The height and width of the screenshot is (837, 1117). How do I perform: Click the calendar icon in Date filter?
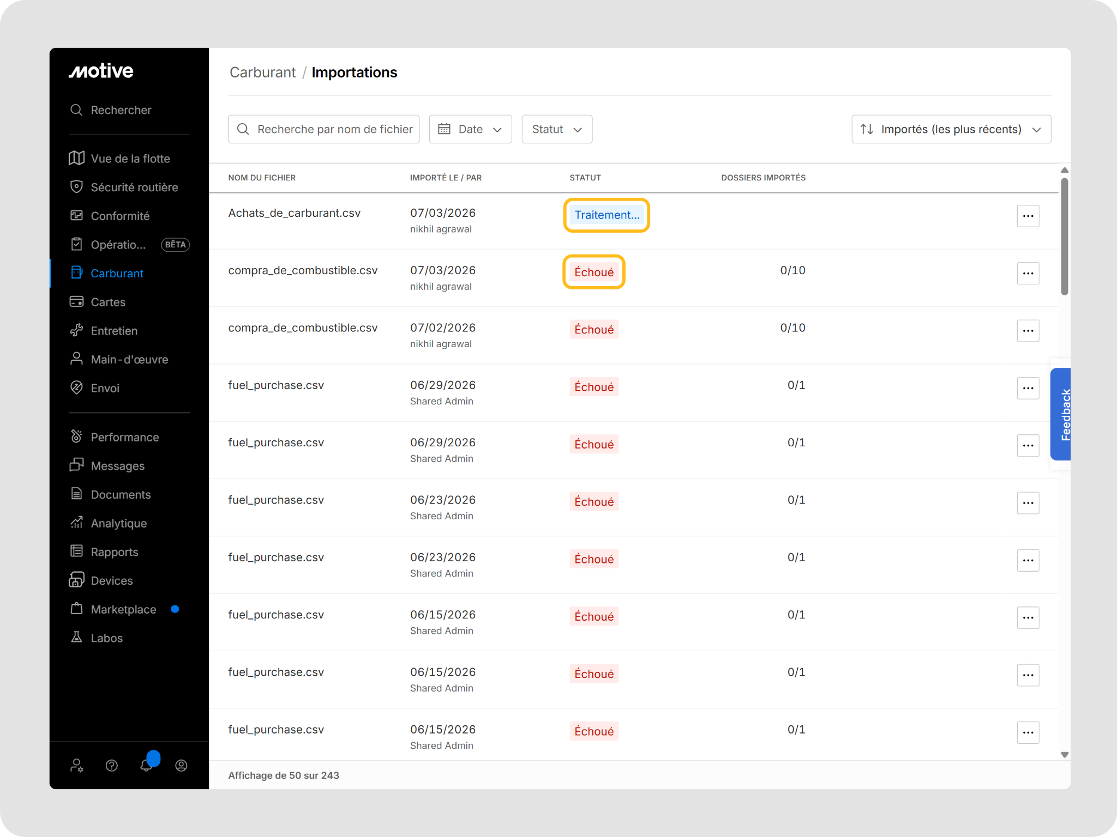[445, 129]
